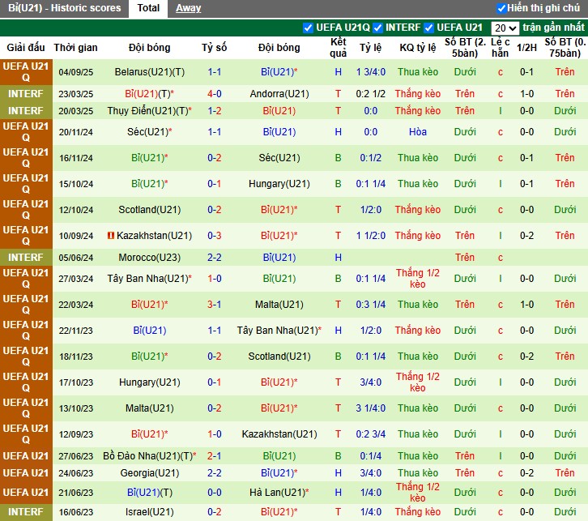The height and width of the screenshot is (521, 588).
Task: Toggle the INTERF filter checkbox
Action: (x=377, y=28)
